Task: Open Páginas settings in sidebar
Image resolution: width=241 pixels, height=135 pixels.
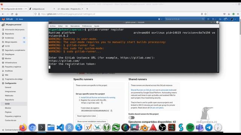Action: pyautogui.click(x=8, y=112)
